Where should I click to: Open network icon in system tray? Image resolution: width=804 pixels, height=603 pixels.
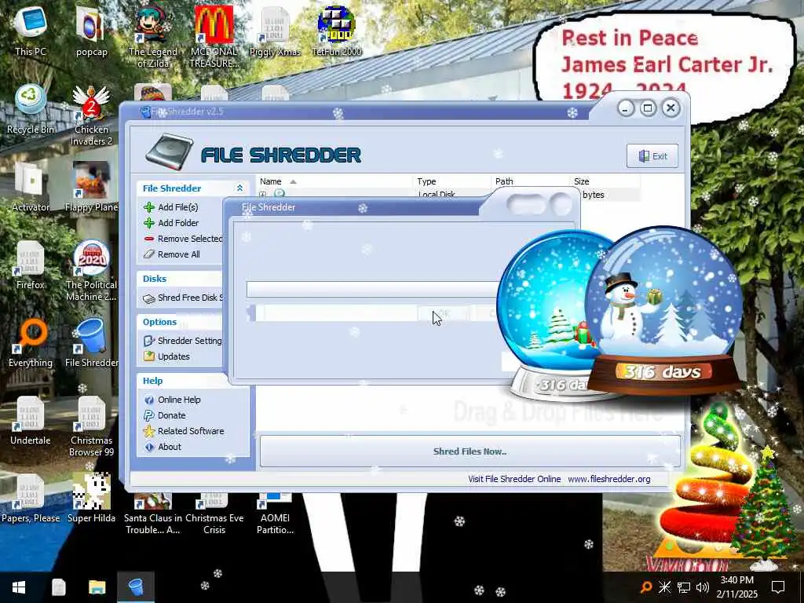coord(684,587)
